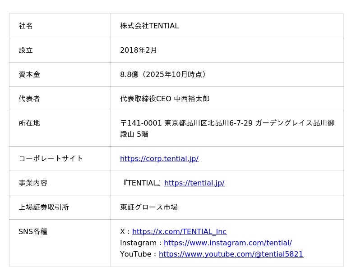The image size is (361, 280).
Task: Click the 東証グロース市場 text
Action: [x=149, y=207]
